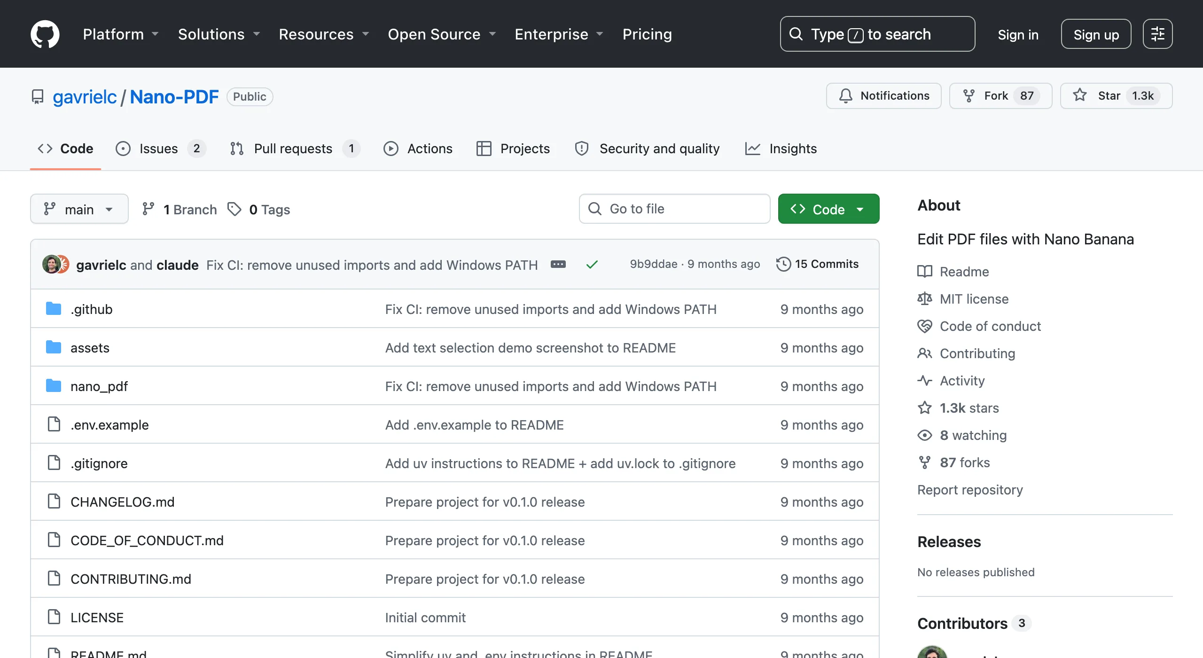Click the nano_pdf folder icon
The width and height of the screenshot is (1203, 658).
pyautogui.click(x=54, y=386)
